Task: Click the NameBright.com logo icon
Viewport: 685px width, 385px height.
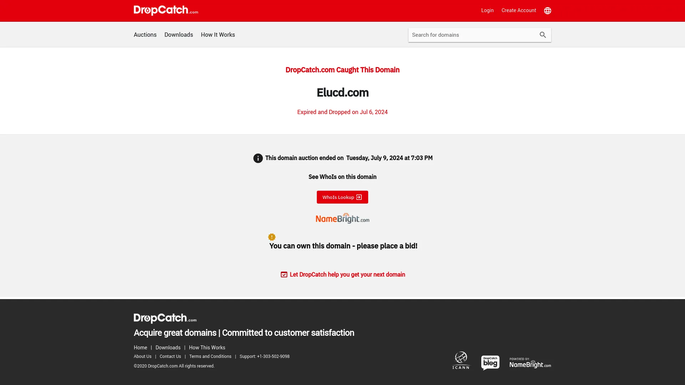Action: click(x=342, y=218)
